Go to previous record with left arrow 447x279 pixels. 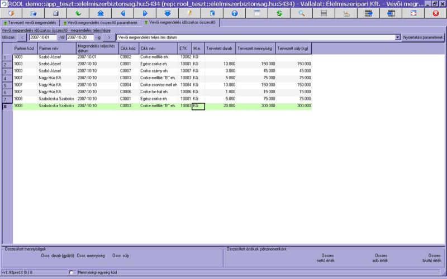(122, 13)
